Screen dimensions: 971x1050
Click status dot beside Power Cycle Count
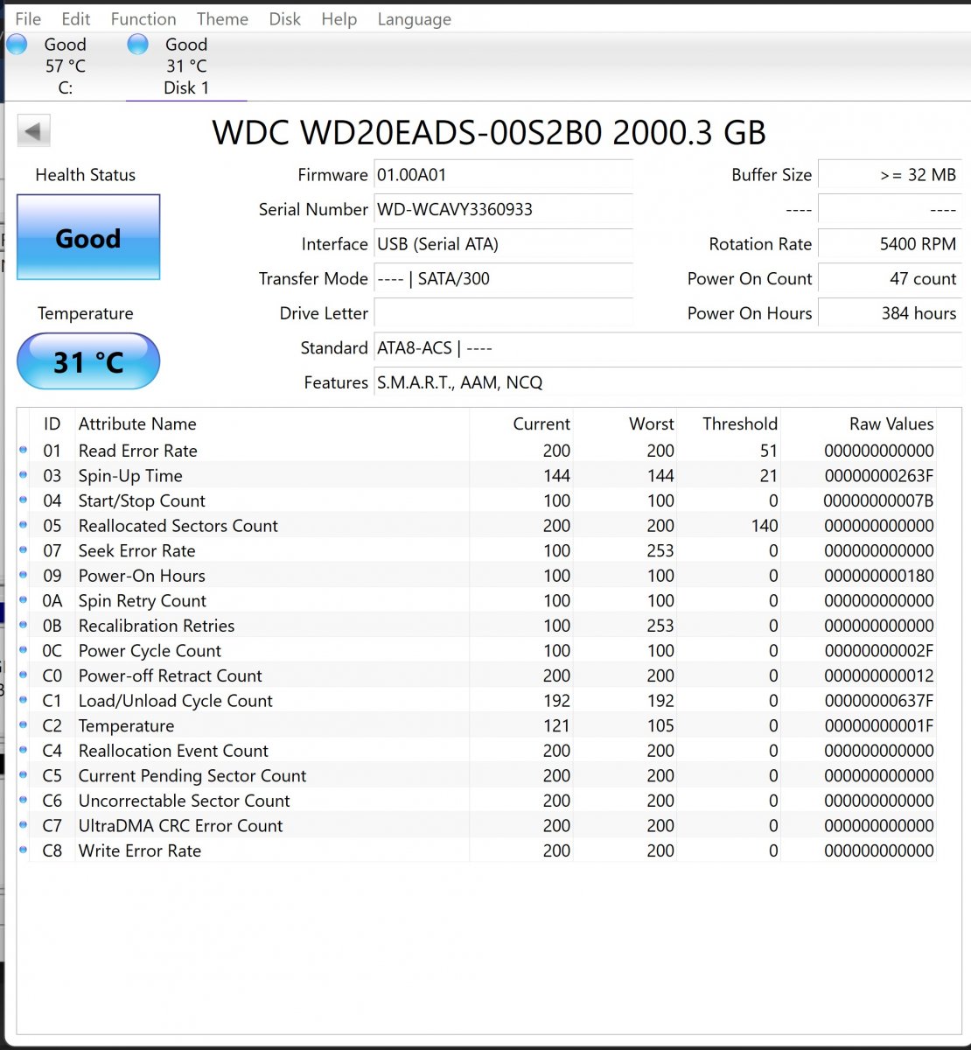tap(24, 650)
